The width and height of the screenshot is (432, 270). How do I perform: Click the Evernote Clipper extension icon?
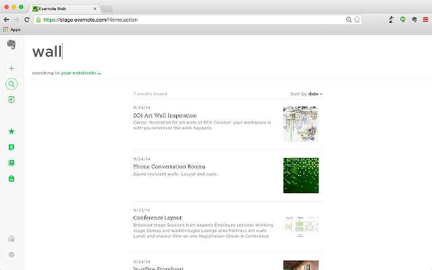coord(414,20)
